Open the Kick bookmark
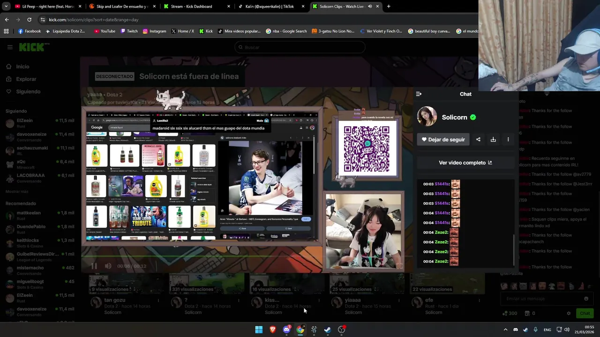This screenshot has width=600, height=337. [x=206, y=31]
